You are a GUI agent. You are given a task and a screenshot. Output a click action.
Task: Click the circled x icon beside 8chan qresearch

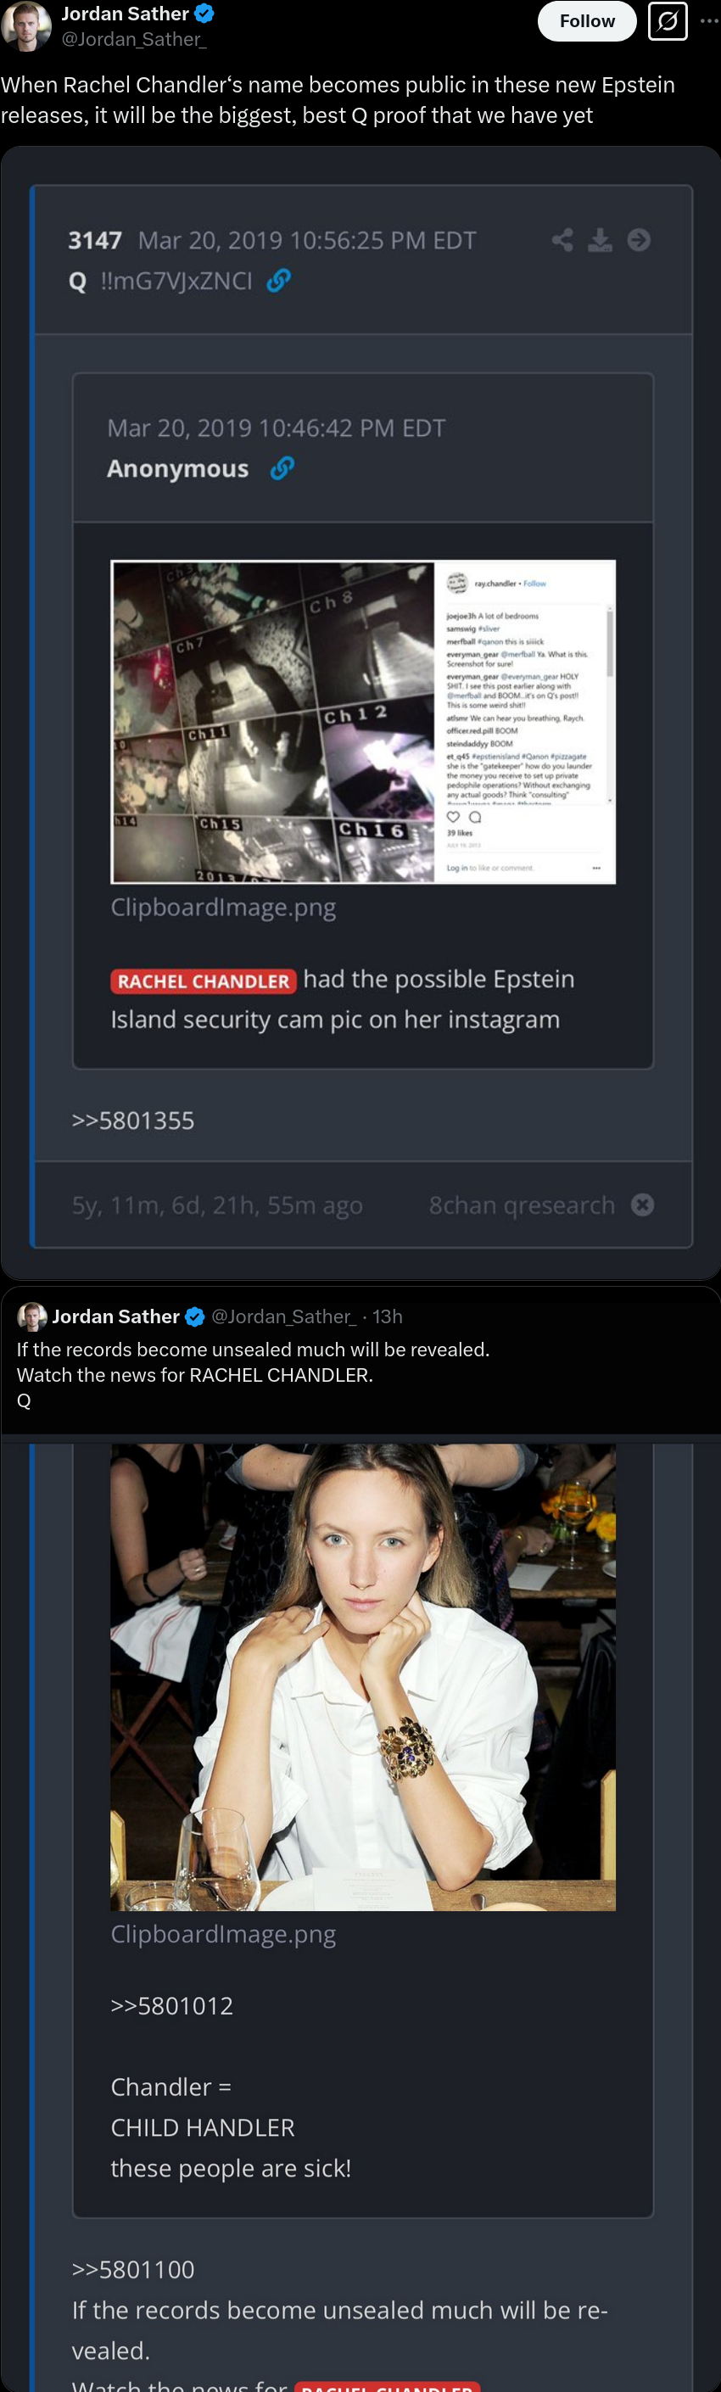642,1205
